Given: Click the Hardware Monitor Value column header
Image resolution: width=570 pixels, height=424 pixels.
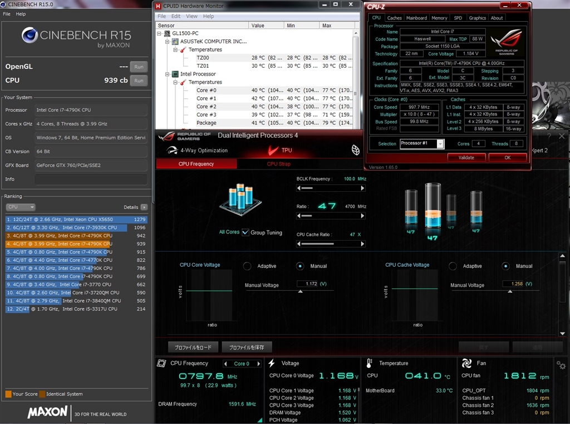Looking at the screenshot, I should [x=267, y=26].
